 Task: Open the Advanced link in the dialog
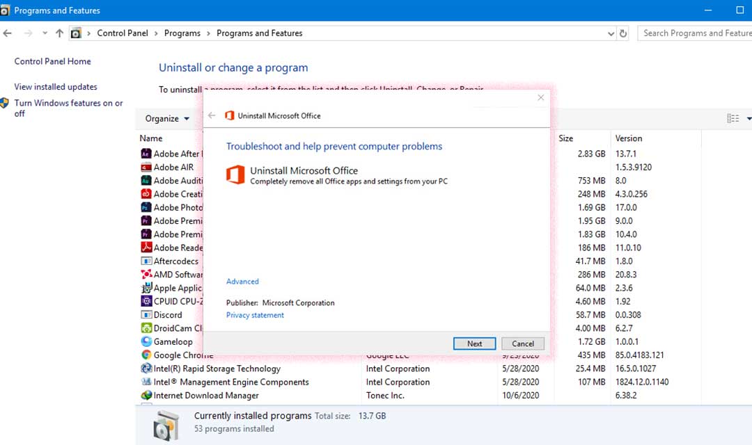[x=242, y=281]
